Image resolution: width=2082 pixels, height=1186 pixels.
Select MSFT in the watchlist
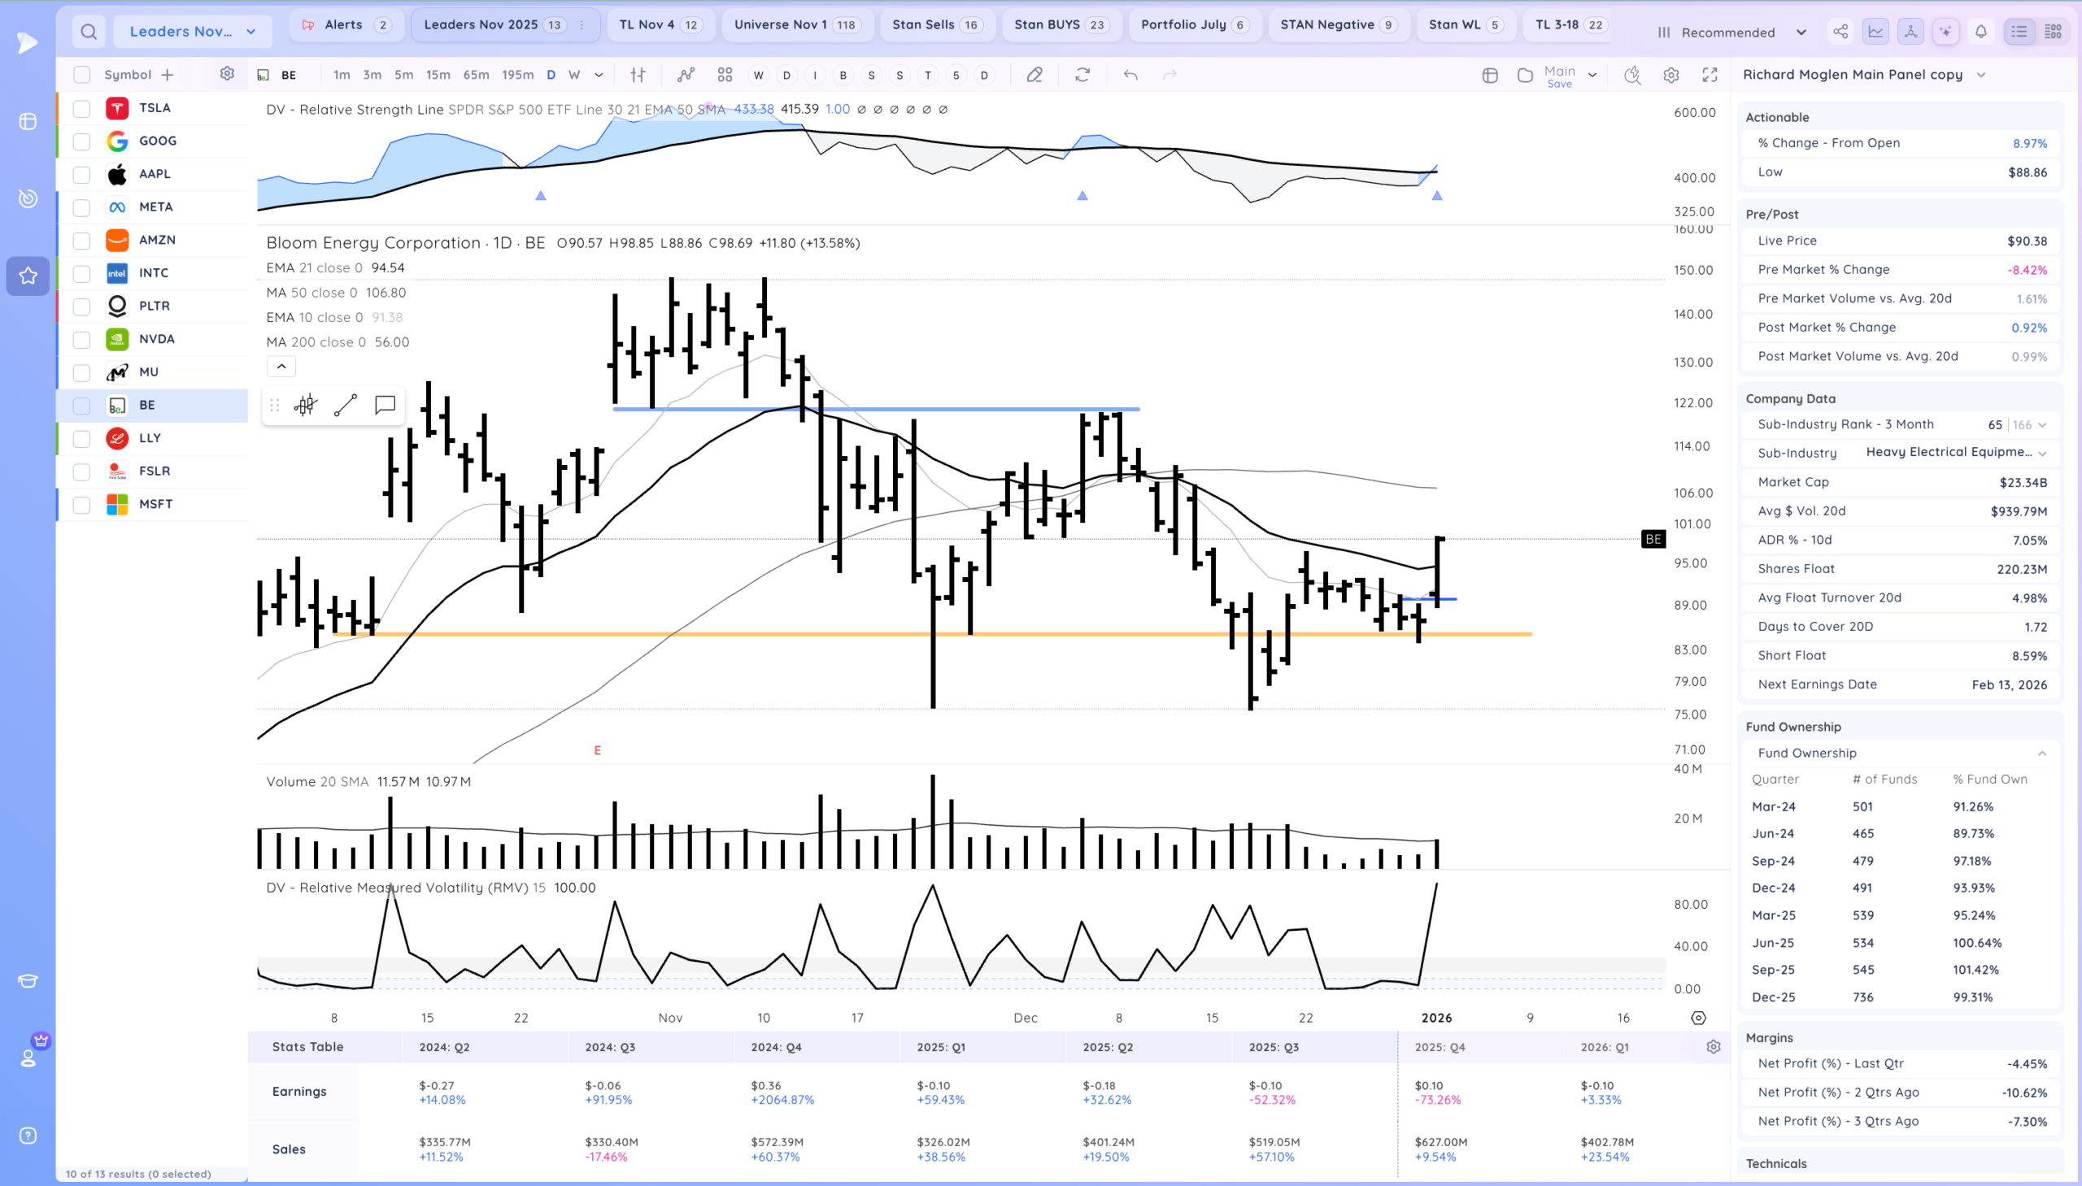tap(155, 504)
